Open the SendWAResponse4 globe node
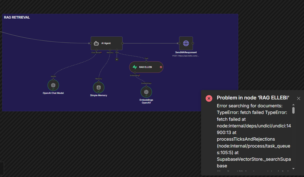 click(186, 43)
